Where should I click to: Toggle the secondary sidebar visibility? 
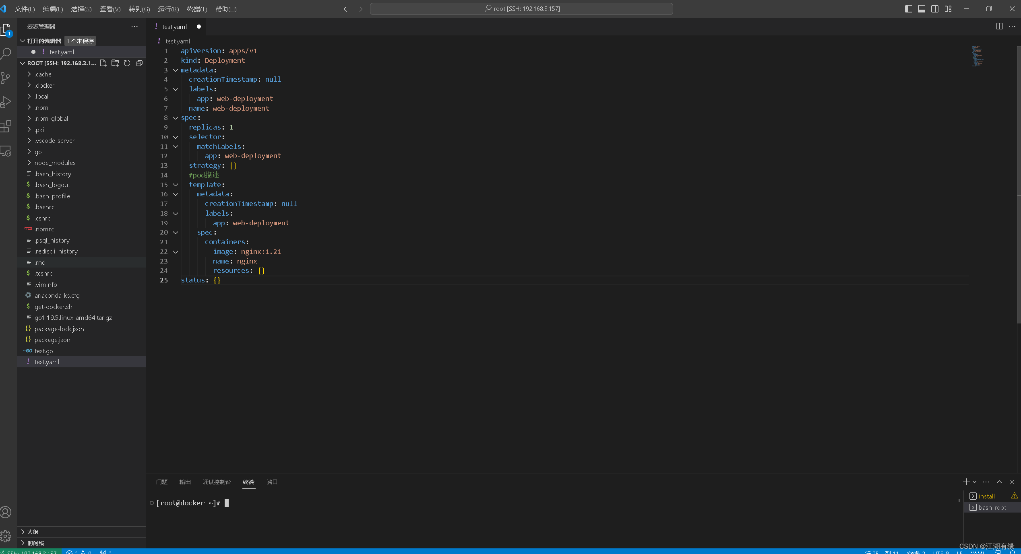coord(935,9)
